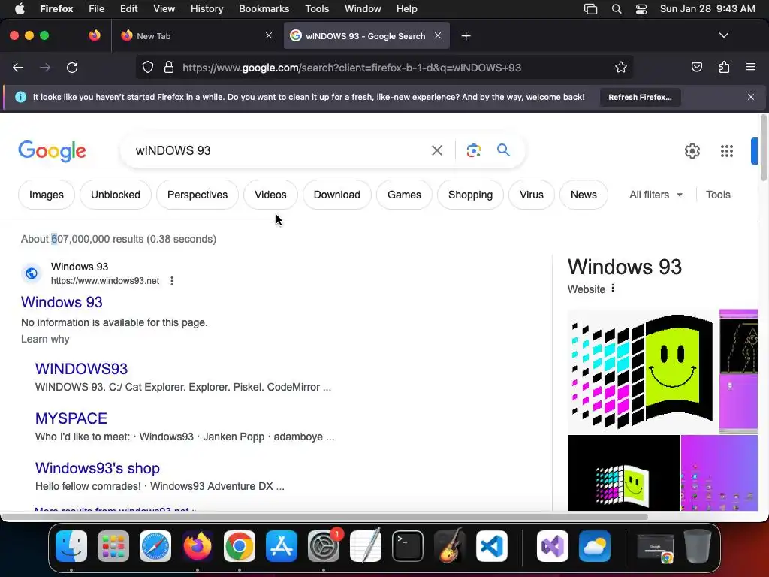
Task: Open the Pocket save icon
Action: pyautogui.click(x=696, y=67)
